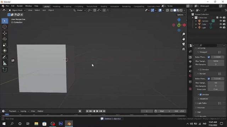
Task: Click the Time Limit field
Action: [x=216, y=89]
